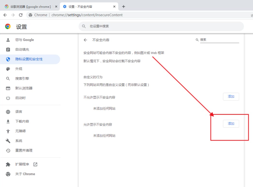Click the power icon for 启动时
The width and height of the screenshot is (253, 187).
click(x=8, y=98)
